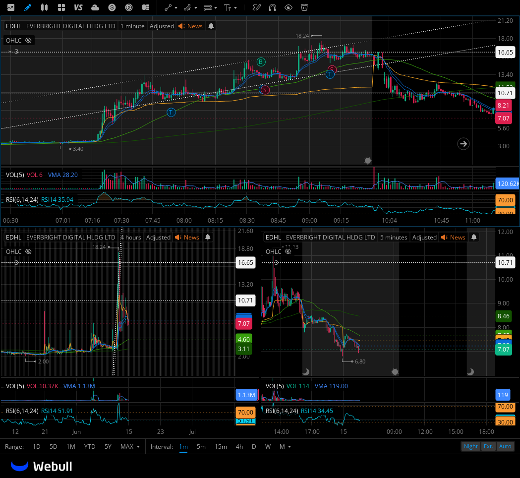
Task: Click the 16.65 price label on 1 minute chart
Action: [x=505, y=52]
